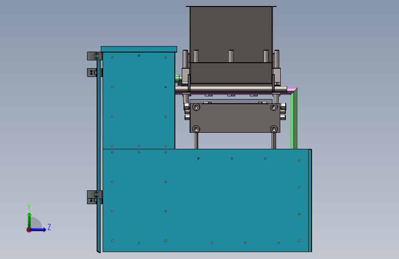Select the bottom-right bolt on the gray box

(274, 129)
